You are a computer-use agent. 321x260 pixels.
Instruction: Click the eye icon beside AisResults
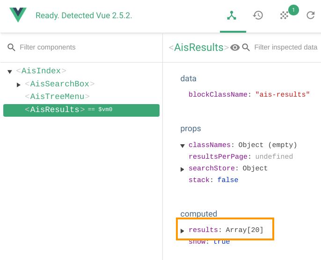click(x=235, y=48)
